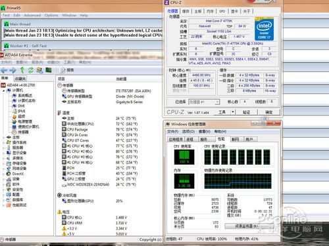Expand the 操作系统 tree node
The width and height of the screenshot is (329, 246).
(x=3, y=142)
